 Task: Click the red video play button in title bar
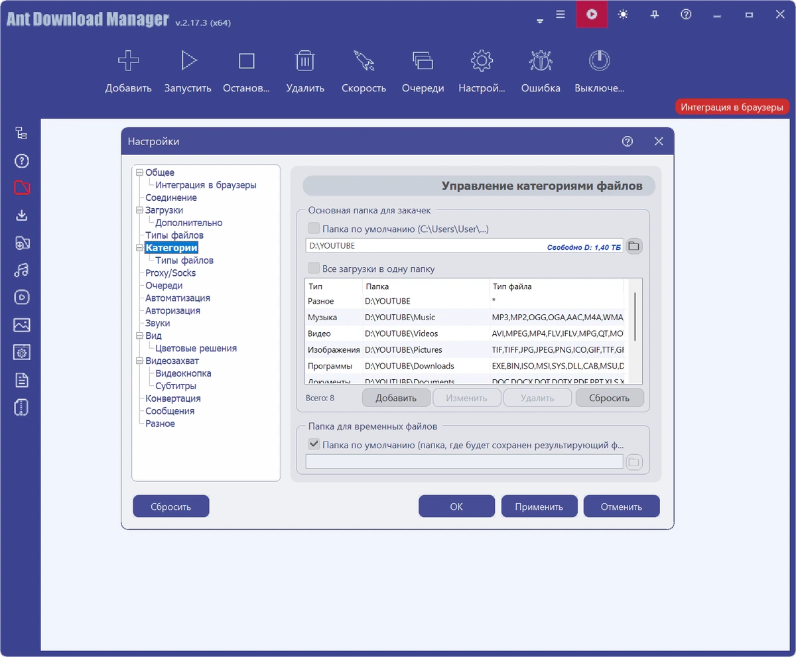[592, 14]
